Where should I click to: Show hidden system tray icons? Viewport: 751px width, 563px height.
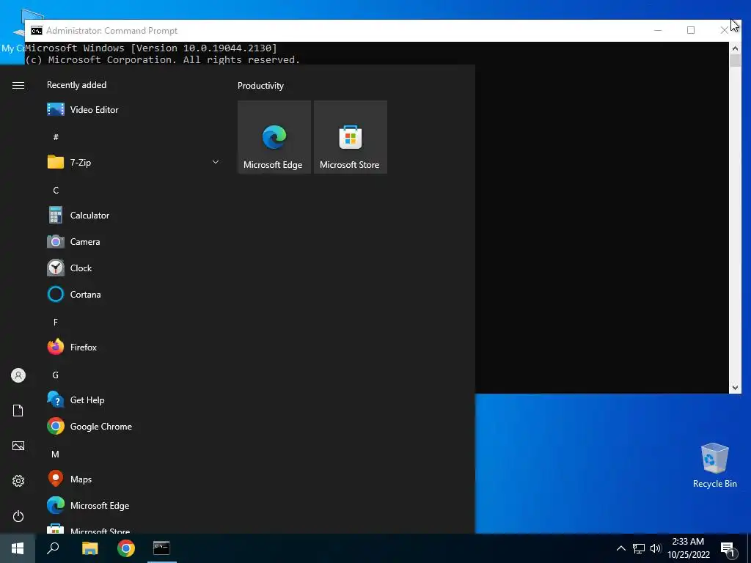[620, 548]
